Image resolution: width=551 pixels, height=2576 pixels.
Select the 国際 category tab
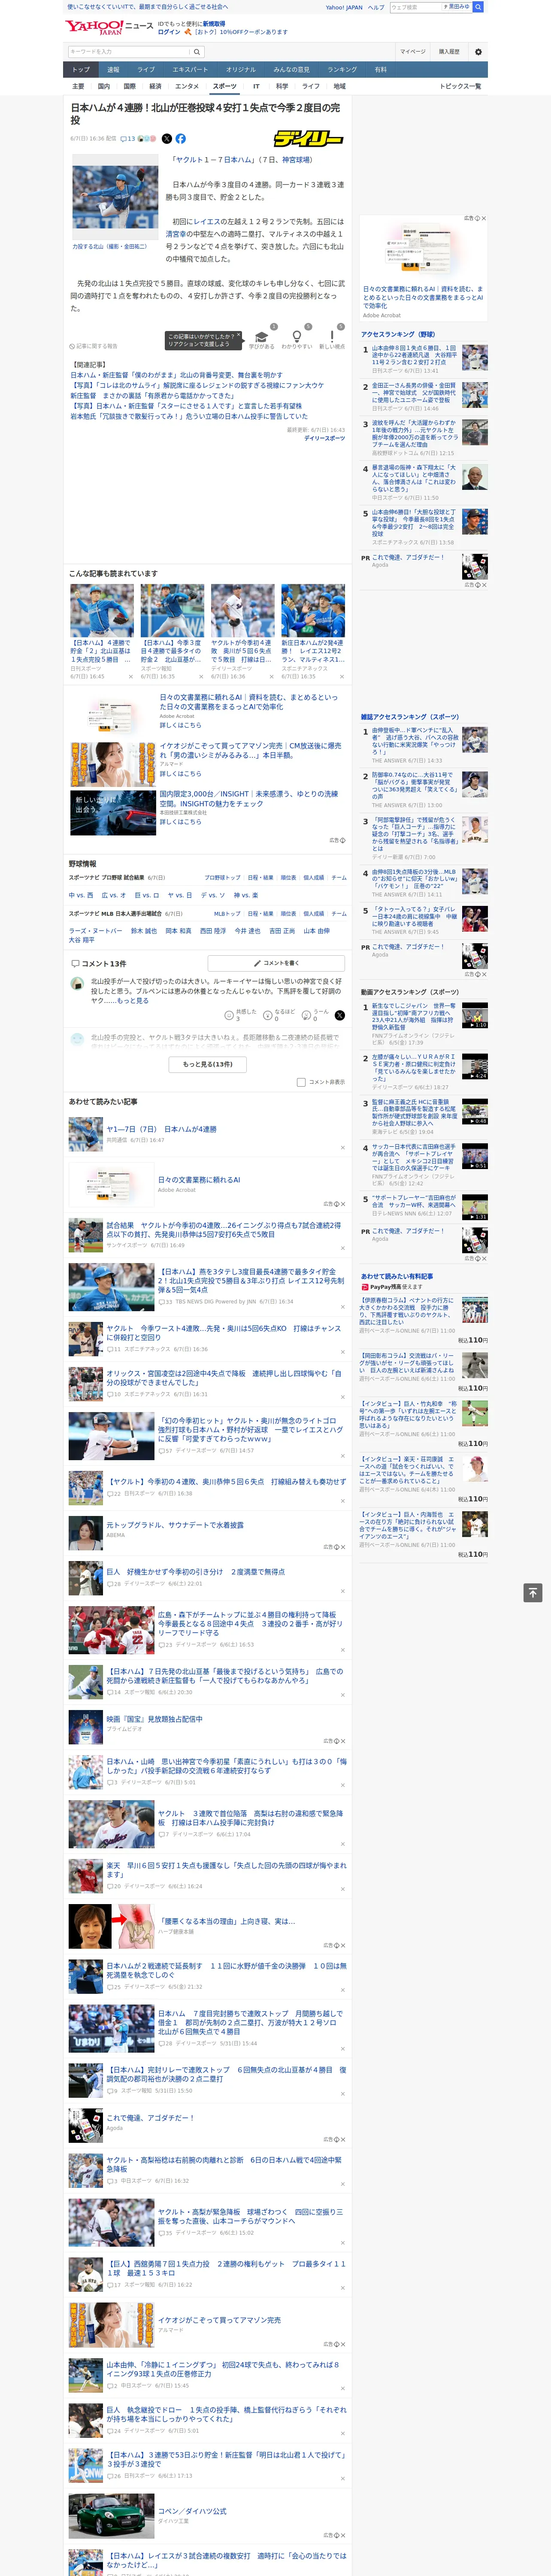point(129,87)
